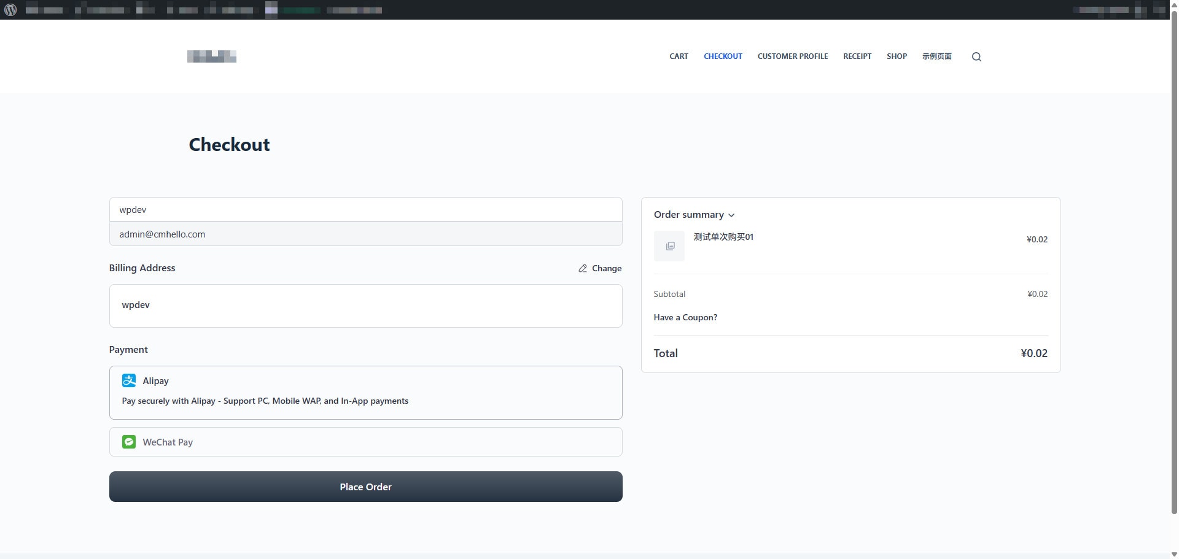Open the CART page from the navigation

click(679, 56)
